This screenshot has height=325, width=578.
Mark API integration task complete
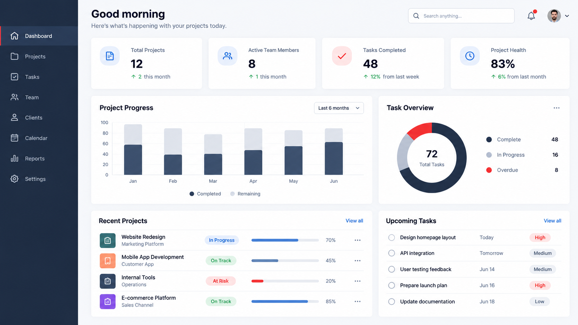coord(391,253)
